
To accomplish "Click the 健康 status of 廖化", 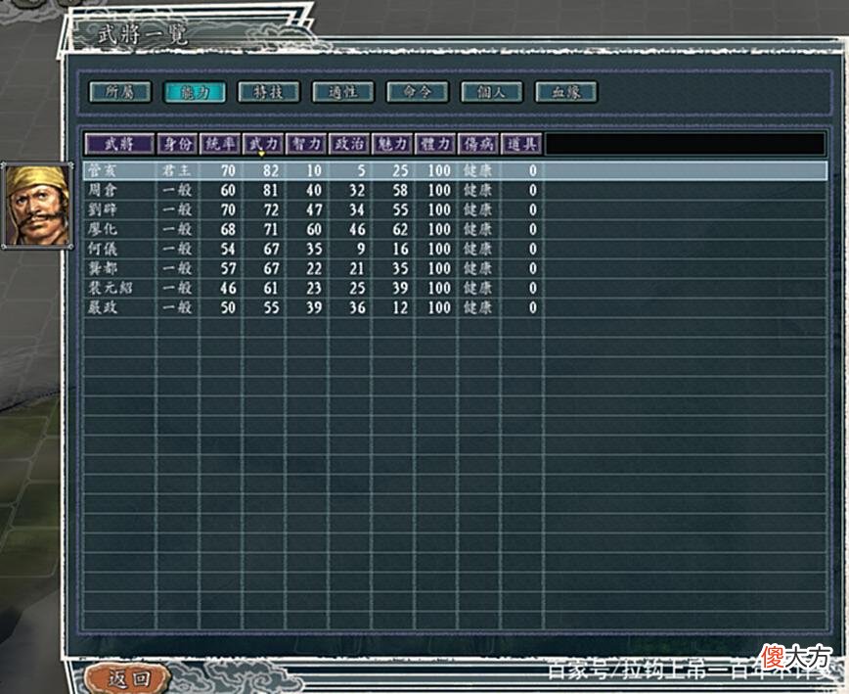I will [477, 229].
